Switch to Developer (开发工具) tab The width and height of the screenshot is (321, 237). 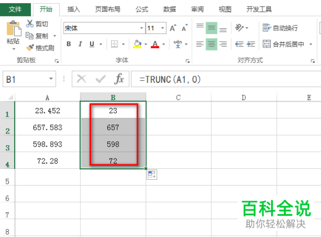(259, 10)
